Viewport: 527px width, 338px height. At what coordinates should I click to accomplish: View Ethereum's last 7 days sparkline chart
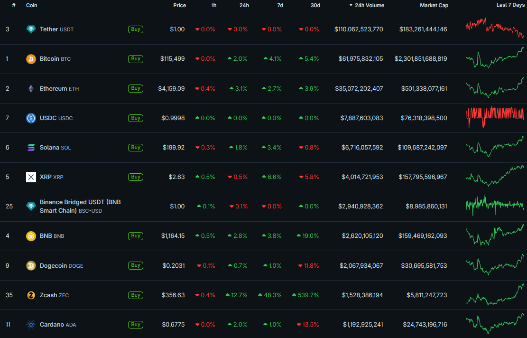[x=495, y=88]
